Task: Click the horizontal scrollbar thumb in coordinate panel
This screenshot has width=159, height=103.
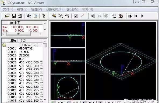Action: click(x=19, y=34)
